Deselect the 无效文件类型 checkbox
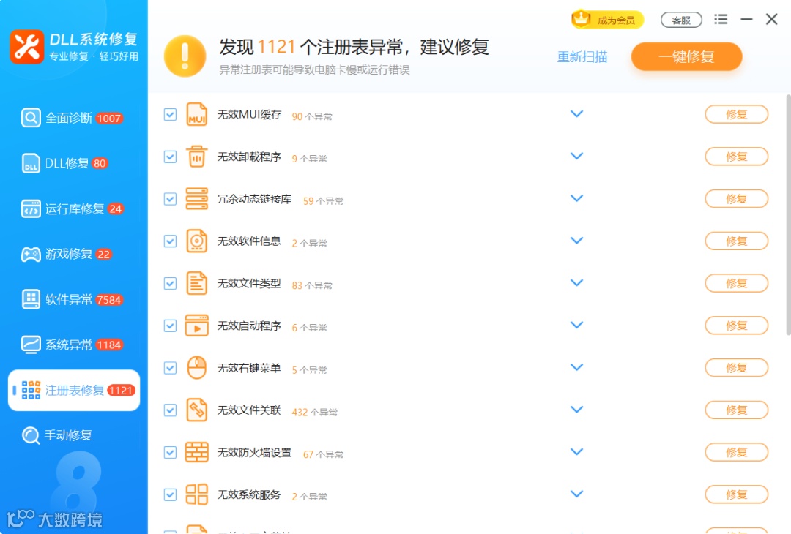Viewport: 791px width, 534px height. pyautogui.click(x=170, y=284)
